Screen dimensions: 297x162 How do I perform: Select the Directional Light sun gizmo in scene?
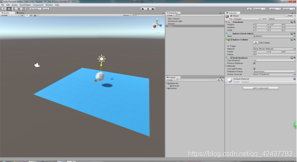(x=102, y=59)
